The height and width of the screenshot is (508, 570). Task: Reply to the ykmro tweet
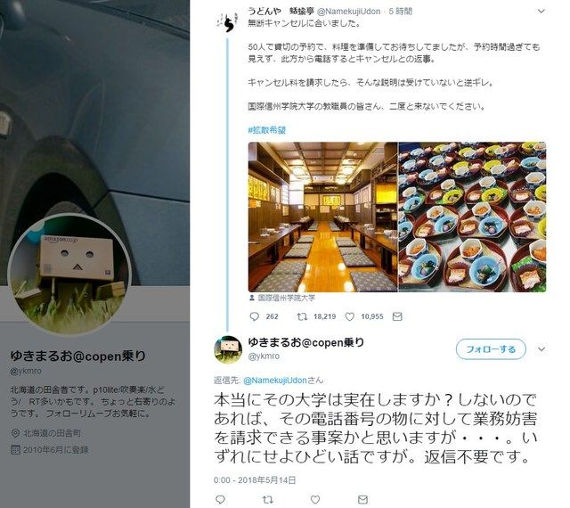coord(220,499)
